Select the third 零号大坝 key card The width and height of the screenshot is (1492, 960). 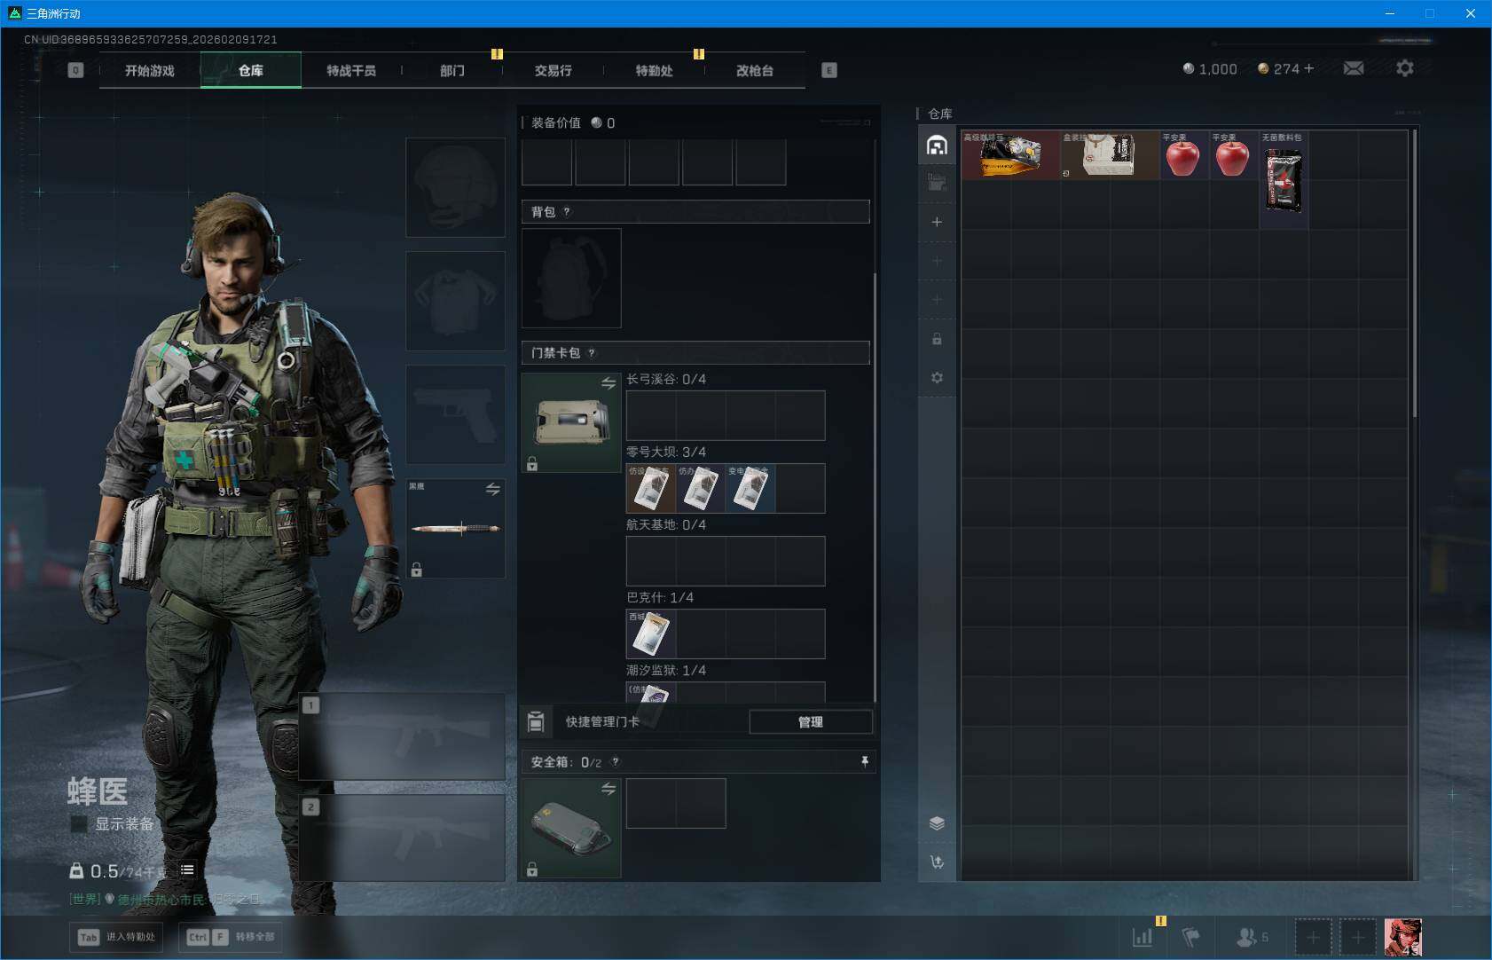click(750, 488)
